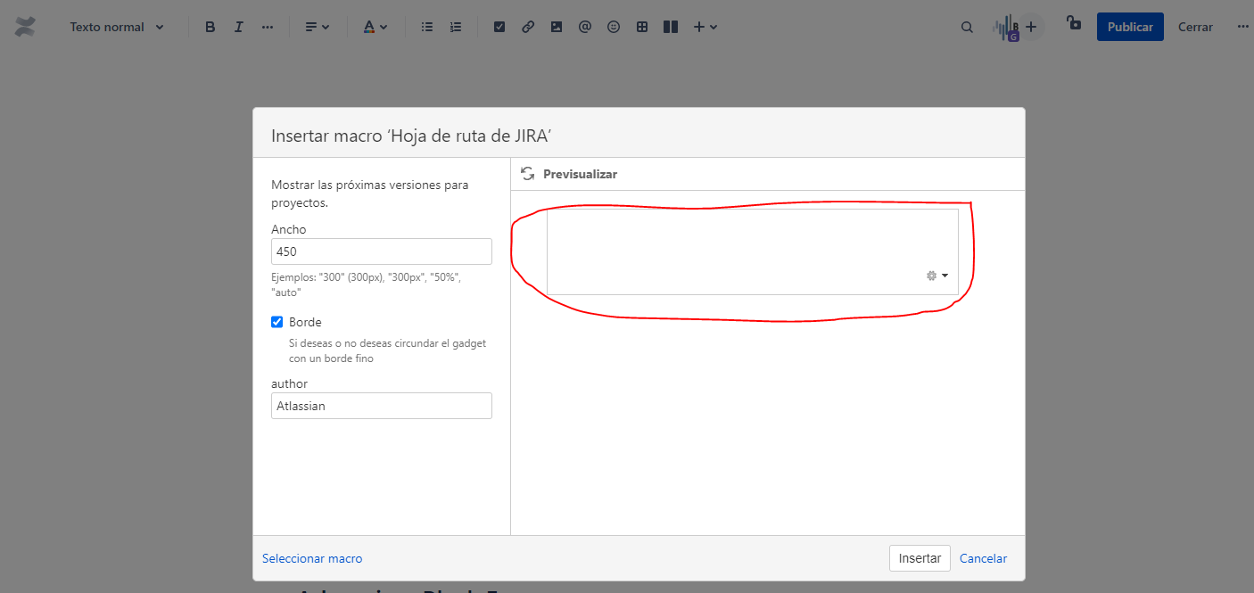The height and width of the screenshot is (593, 1254).
Task: Insert a layouts section
Action: pyautogui.click(x=671, y=27)
